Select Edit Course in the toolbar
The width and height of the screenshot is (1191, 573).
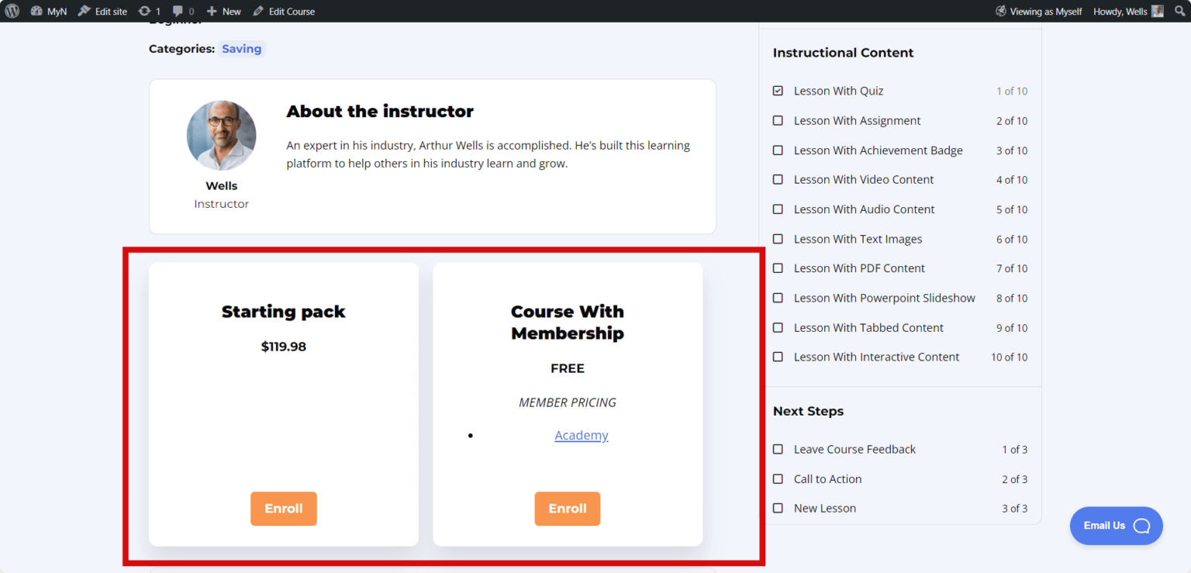(x=284, y=11)
